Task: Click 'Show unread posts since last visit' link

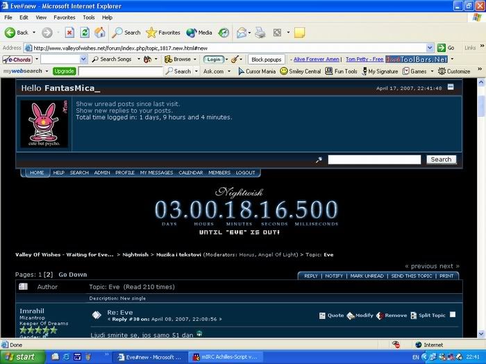Action: [128, 104]
